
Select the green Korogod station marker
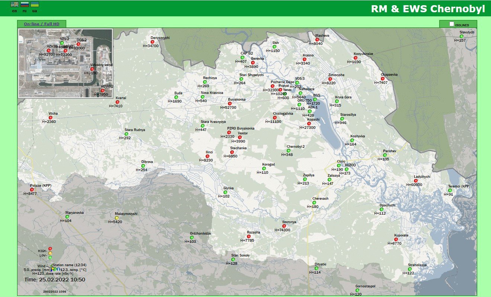(264, 169)
